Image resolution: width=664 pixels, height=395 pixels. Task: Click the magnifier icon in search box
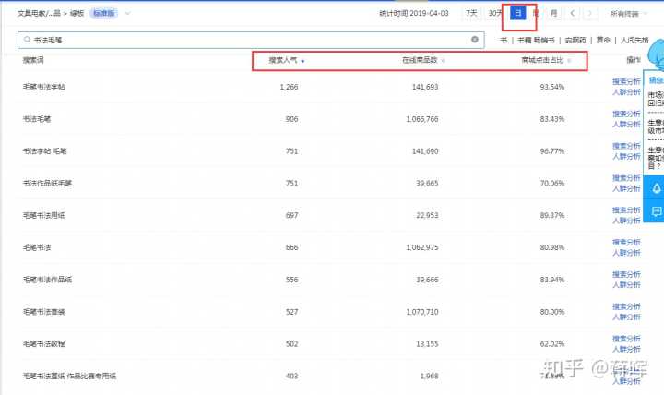click(x=26, y=41)
